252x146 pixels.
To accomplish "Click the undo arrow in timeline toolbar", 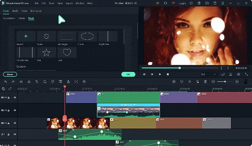I will 5,81.
